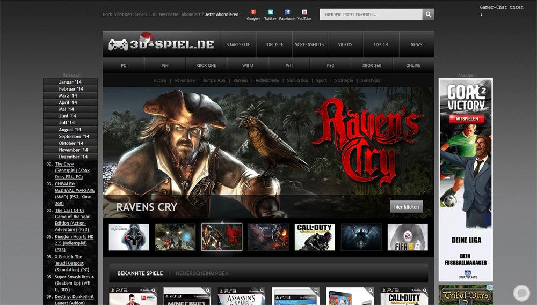Open the YouTube channel icon
Screen dimensions: 537x305
[304, 12]
